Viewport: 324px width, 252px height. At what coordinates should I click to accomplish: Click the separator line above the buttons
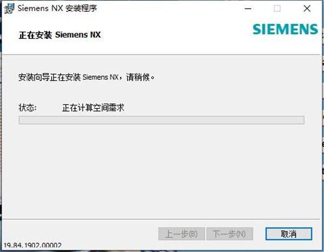(x=161, y=219)
